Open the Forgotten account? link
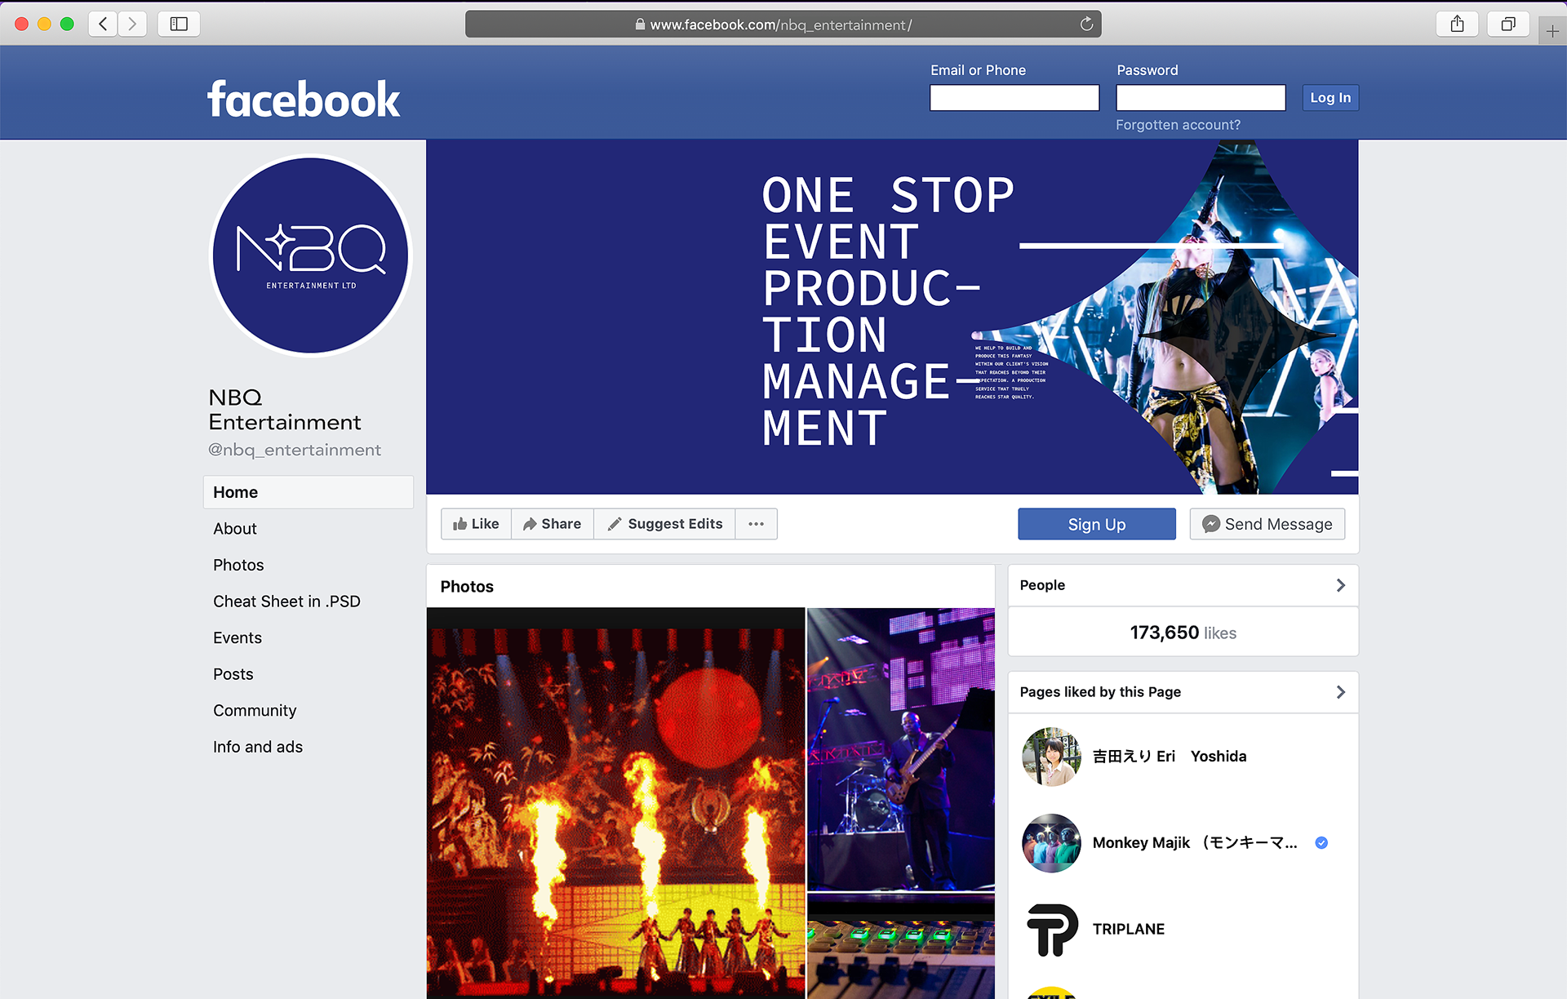 1178,125
